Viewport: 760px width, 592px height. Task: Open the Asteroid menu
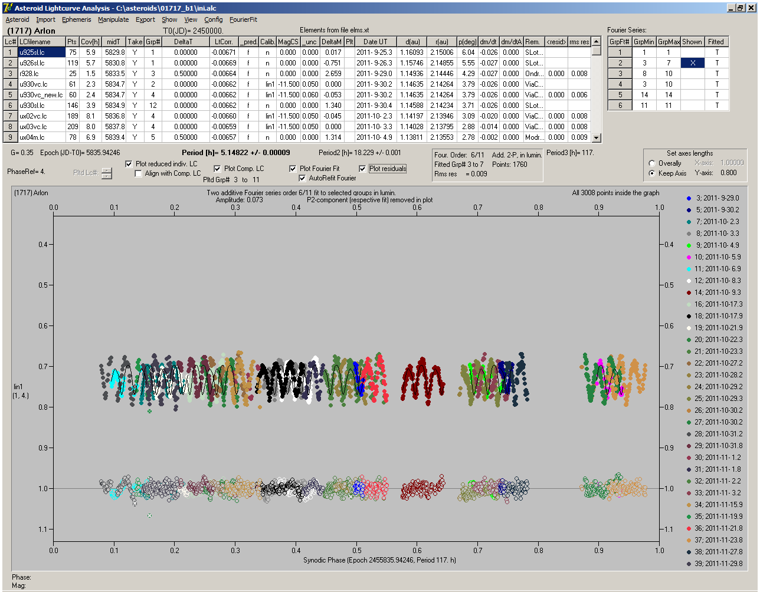tap(17, 19)
